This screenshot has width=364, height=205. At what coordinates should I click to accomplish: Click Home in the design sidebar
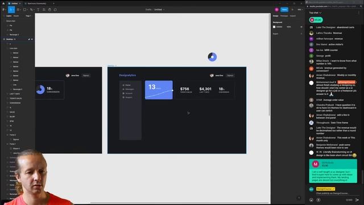pos(128,85)
